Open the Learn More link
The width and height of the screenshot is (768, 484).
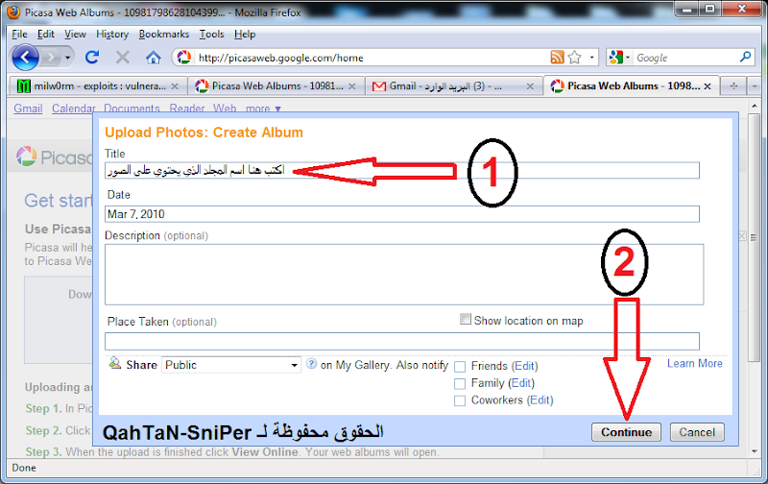tap(694, 364)
